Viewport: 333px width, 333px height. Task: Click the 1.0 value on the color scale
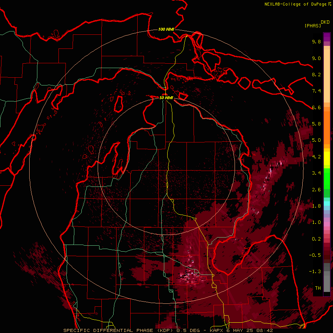[316, 222]
